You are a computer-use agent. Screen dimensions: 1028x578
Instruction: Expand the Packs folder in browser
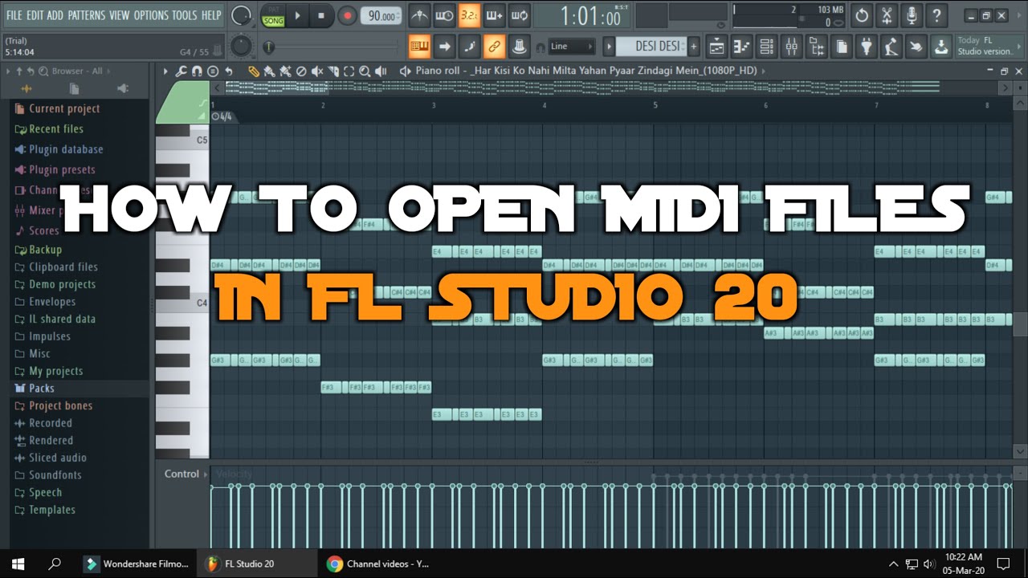coord(42,388)
